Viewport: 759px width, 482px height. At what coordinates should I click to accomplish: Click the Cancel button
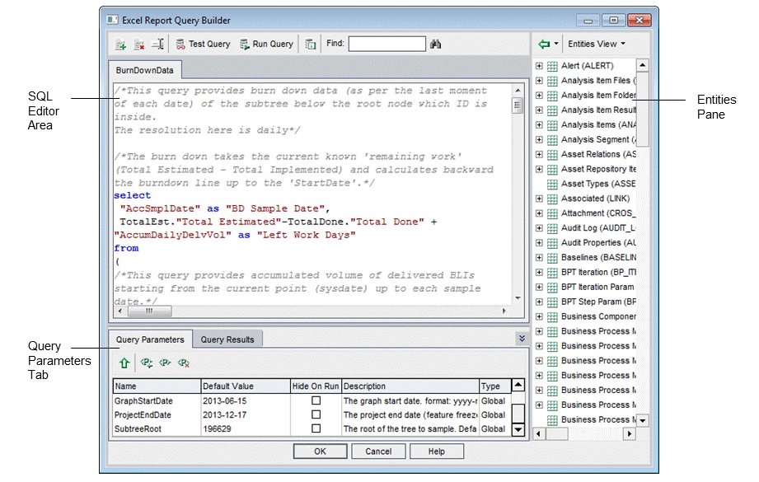pos(378,452)
